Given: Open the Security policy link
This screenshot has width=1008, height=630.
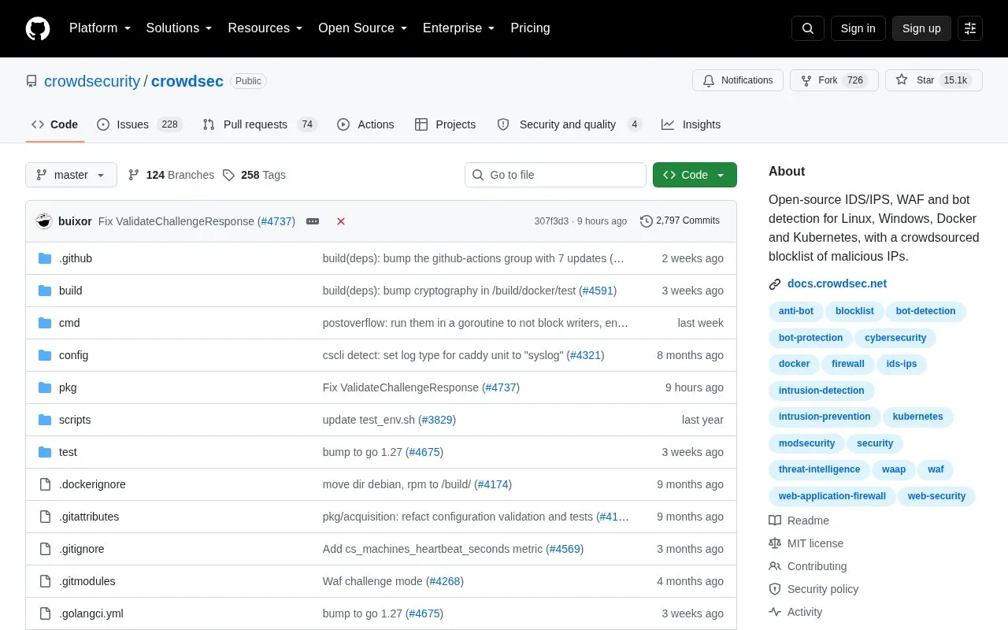Looking at the screenshot, I should [813, 589].
